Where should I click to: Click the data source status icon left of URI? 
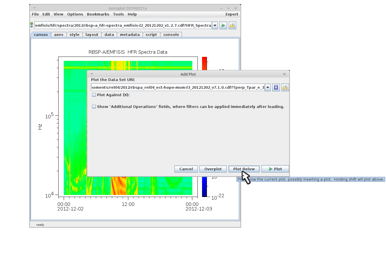pyautogui.click(x=32, y=25)
